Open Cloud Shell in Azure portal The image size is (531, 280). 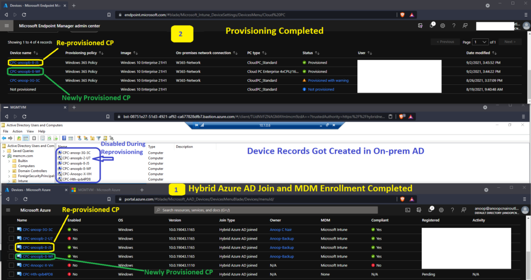(408, 210)
